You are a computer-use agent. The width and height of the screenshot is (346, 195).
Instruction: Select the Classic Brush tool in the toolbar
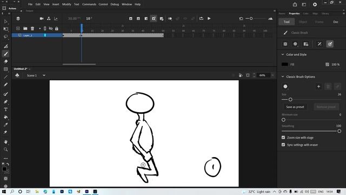(x=6, y=54)
